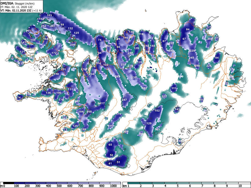Click the visibility value '298'
Image resolution: width=251 pixels, height=188 pixels.
(x=126, y=132)
